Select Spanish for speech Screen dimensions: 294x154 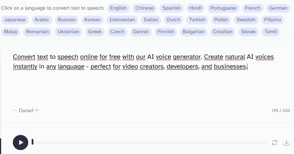tap(172, 8)
